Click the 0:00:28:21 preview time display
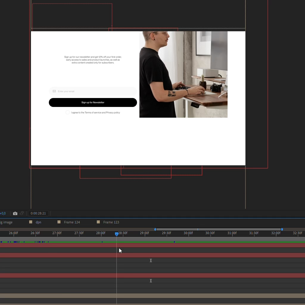Image resolution: width=305 pixels, height=305 pixels. click(38, 213)
